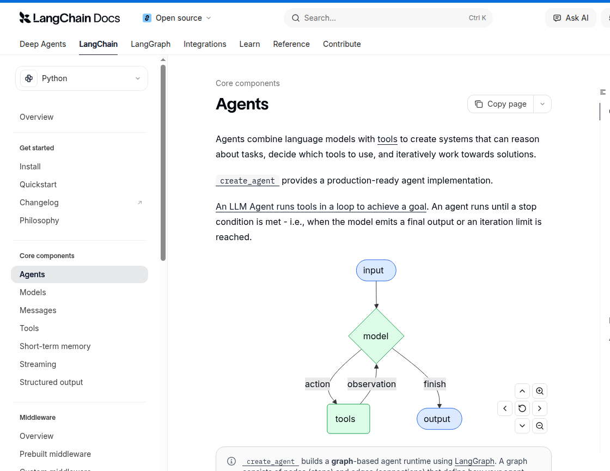Go to the Learn tab

tap(250, 44)
